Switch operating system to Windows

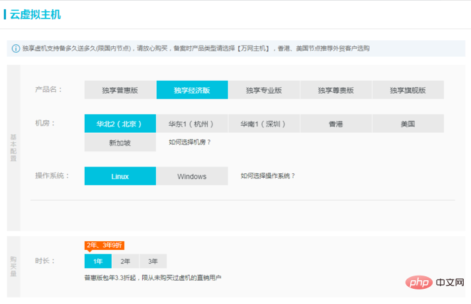click(x=192, y=176)
